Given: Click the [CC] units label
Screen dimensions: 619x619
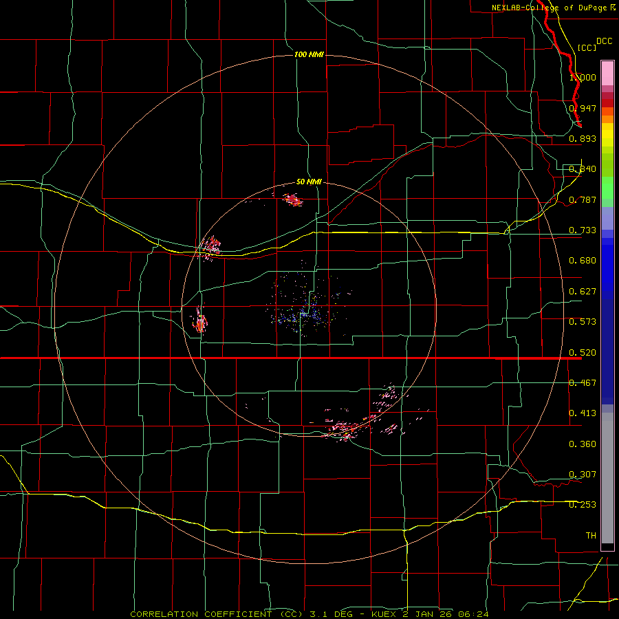Looking at the screenshot, I should (x=587, y=47).
